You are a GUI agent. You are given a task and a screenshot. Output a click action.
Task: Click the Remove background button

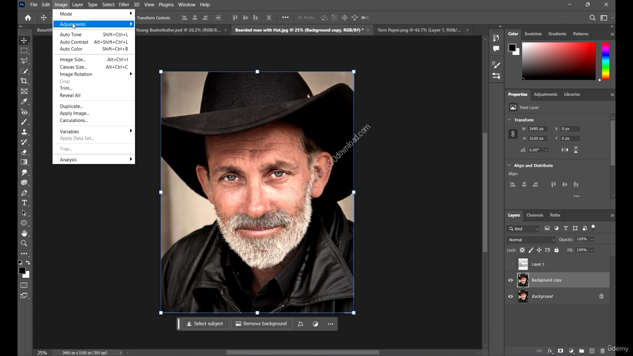click(261, 324)
